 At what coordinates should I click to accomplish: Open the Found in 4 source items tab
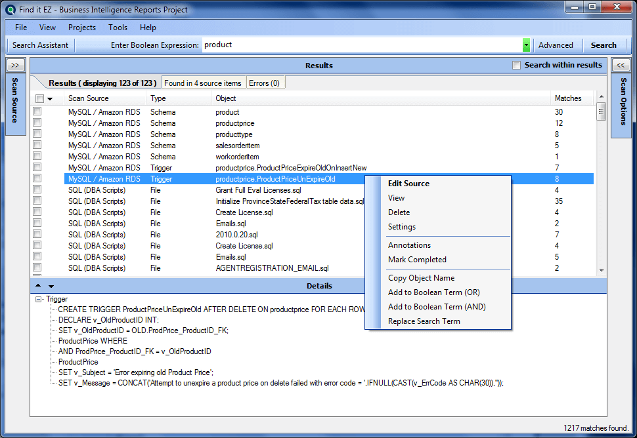[202, 83]
